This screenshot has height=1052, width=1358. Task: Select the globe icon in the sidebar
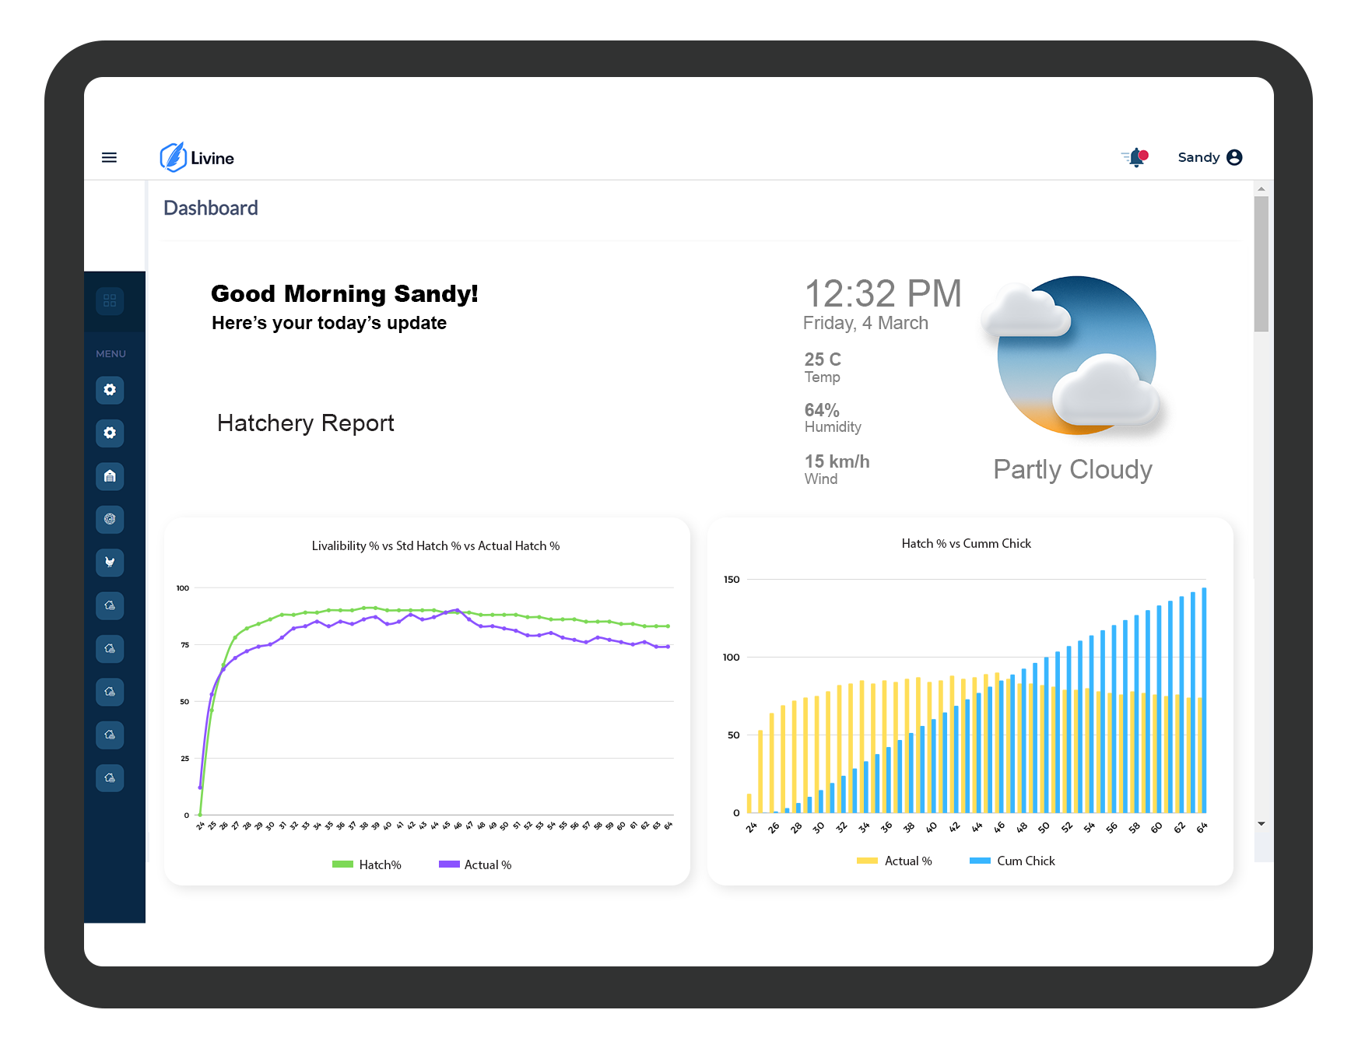point(110,520)
